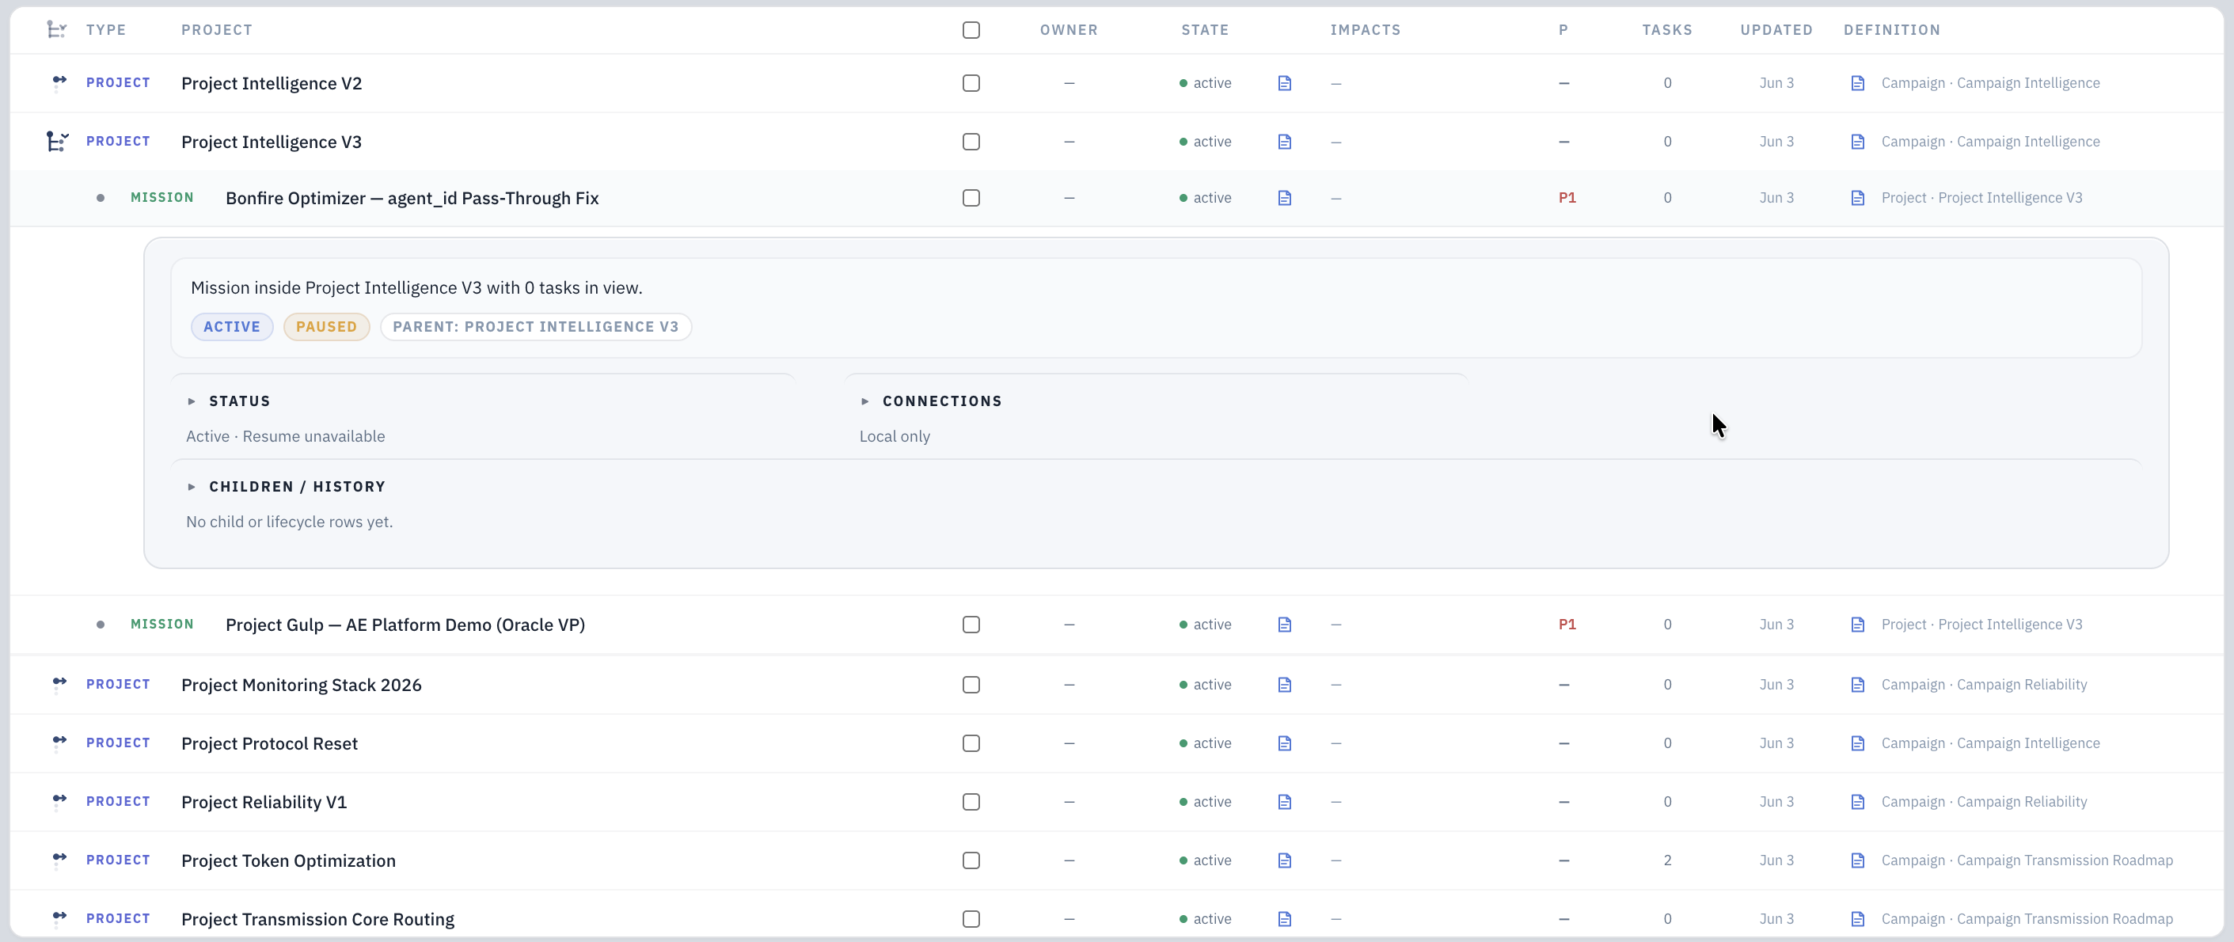2234x942 pixels.
Task: Check the box for Project Token Optimization
Action: [971, 860]
